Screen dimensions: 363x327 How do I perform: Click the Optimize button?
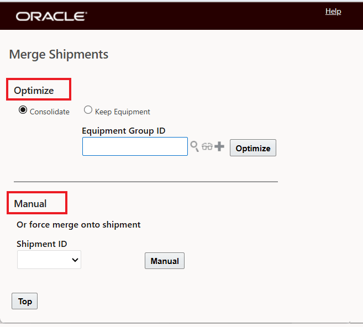[253, 148]
